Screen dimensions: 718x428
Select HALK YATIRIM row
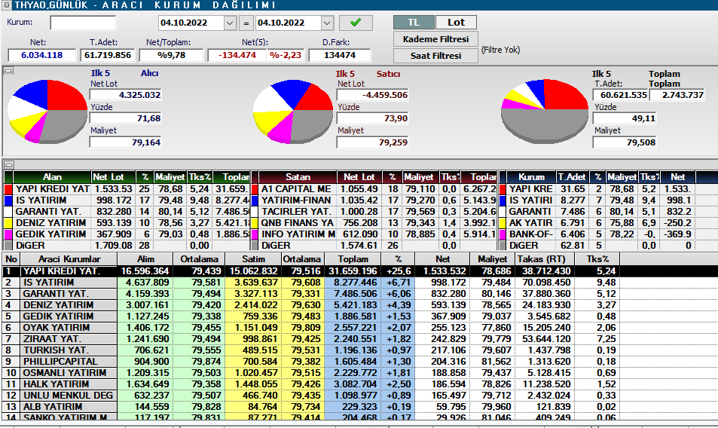359,384
